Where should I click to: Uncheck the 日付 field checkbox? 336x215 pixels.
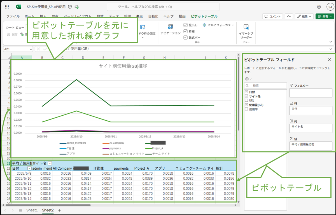pyautogui.click(x=246, y=92)
